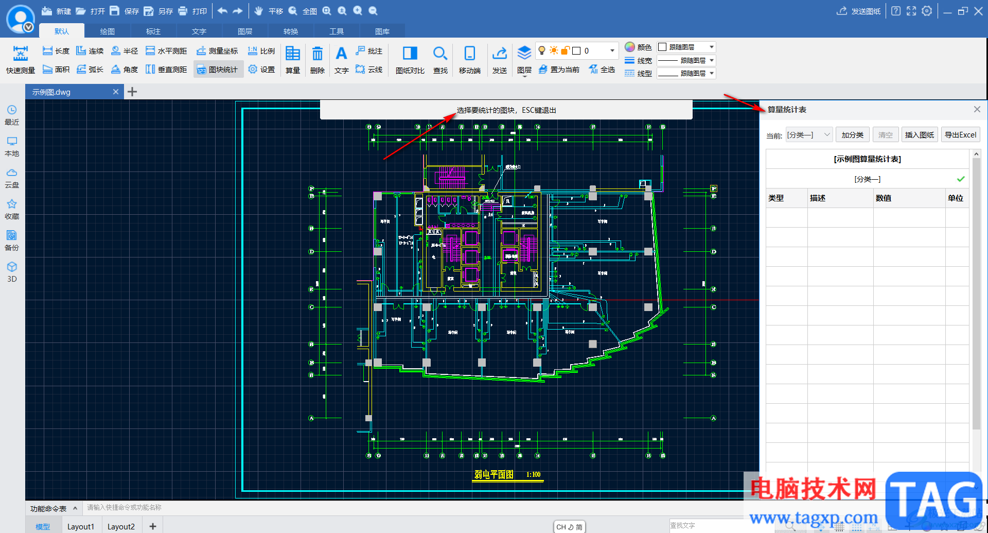This screenshot has height=533, width=988.
Task: Click the layer 0 color square swatch
Action: 577,50
